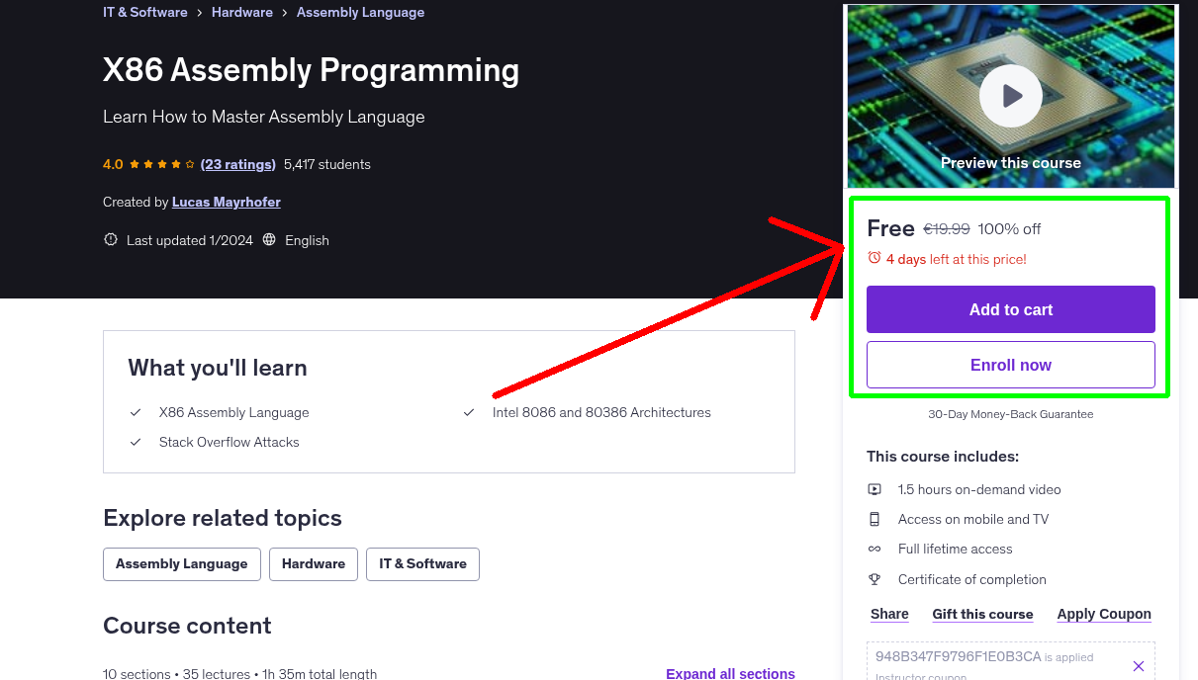Go to Hardware breadcrumb category
The height and width of the screenshot is (680, 1198).
click(x=241, y=13)
